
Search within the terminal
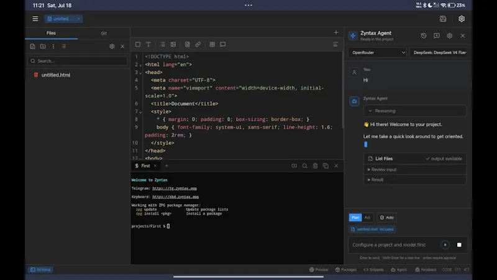(x=304, y=166)
